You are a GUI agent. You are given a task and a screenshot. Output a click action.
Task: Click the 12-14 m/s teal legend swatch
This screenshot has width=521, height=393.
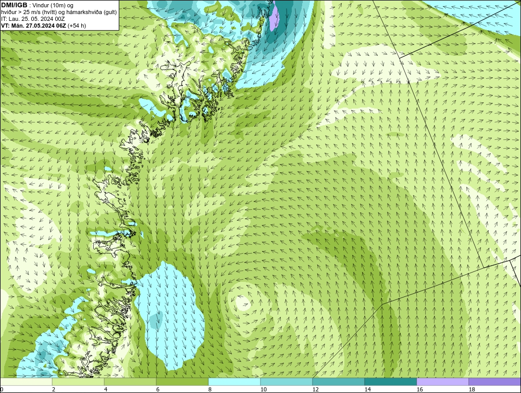[x=339, y=382]
